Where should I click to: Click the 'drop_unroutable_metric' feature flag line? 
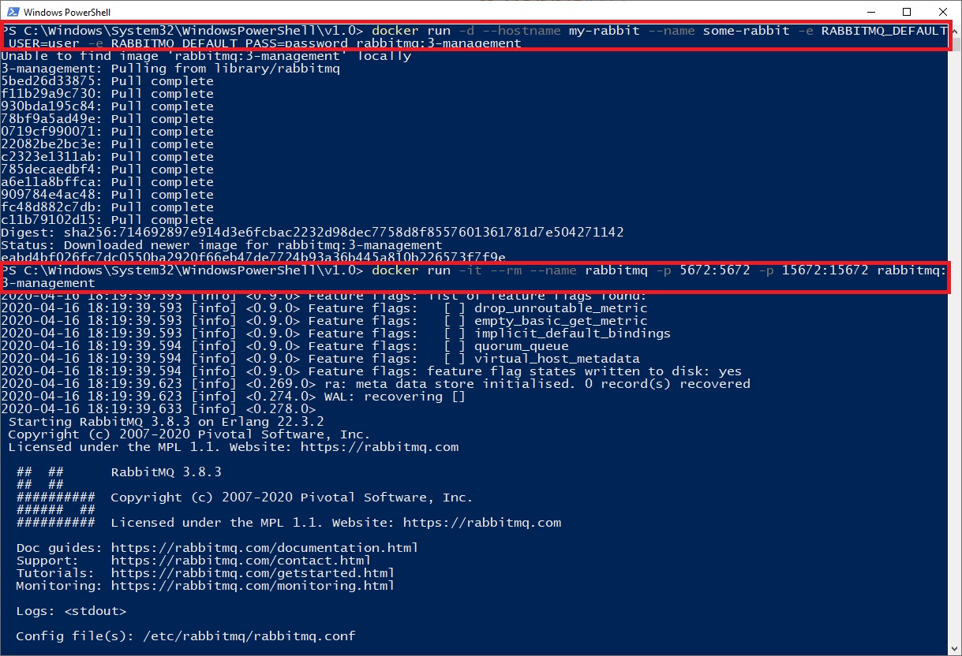pos(324,308)
